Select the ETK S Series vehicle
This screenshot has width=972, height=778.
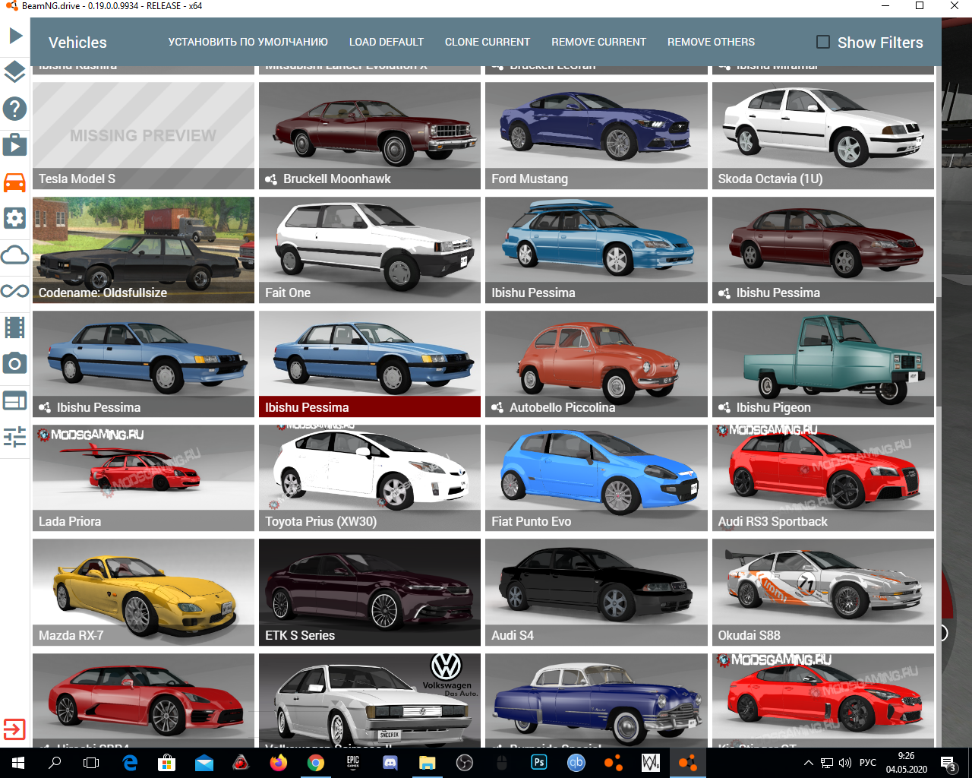(x=370, y=592)
